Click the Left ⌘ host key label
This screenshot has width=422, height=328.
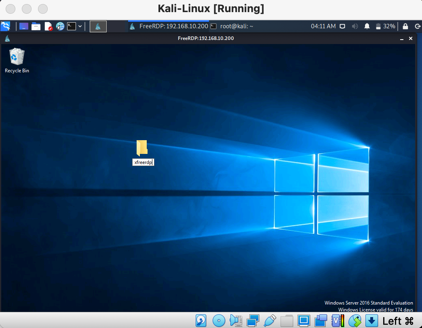tap(398, 321)
